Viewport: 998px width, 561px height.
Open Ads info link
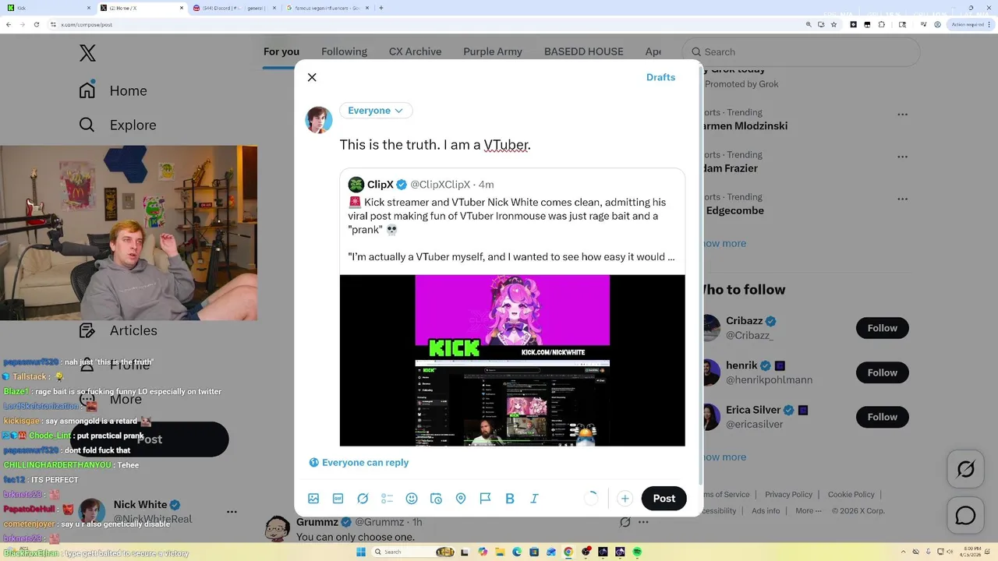(766, 511)
